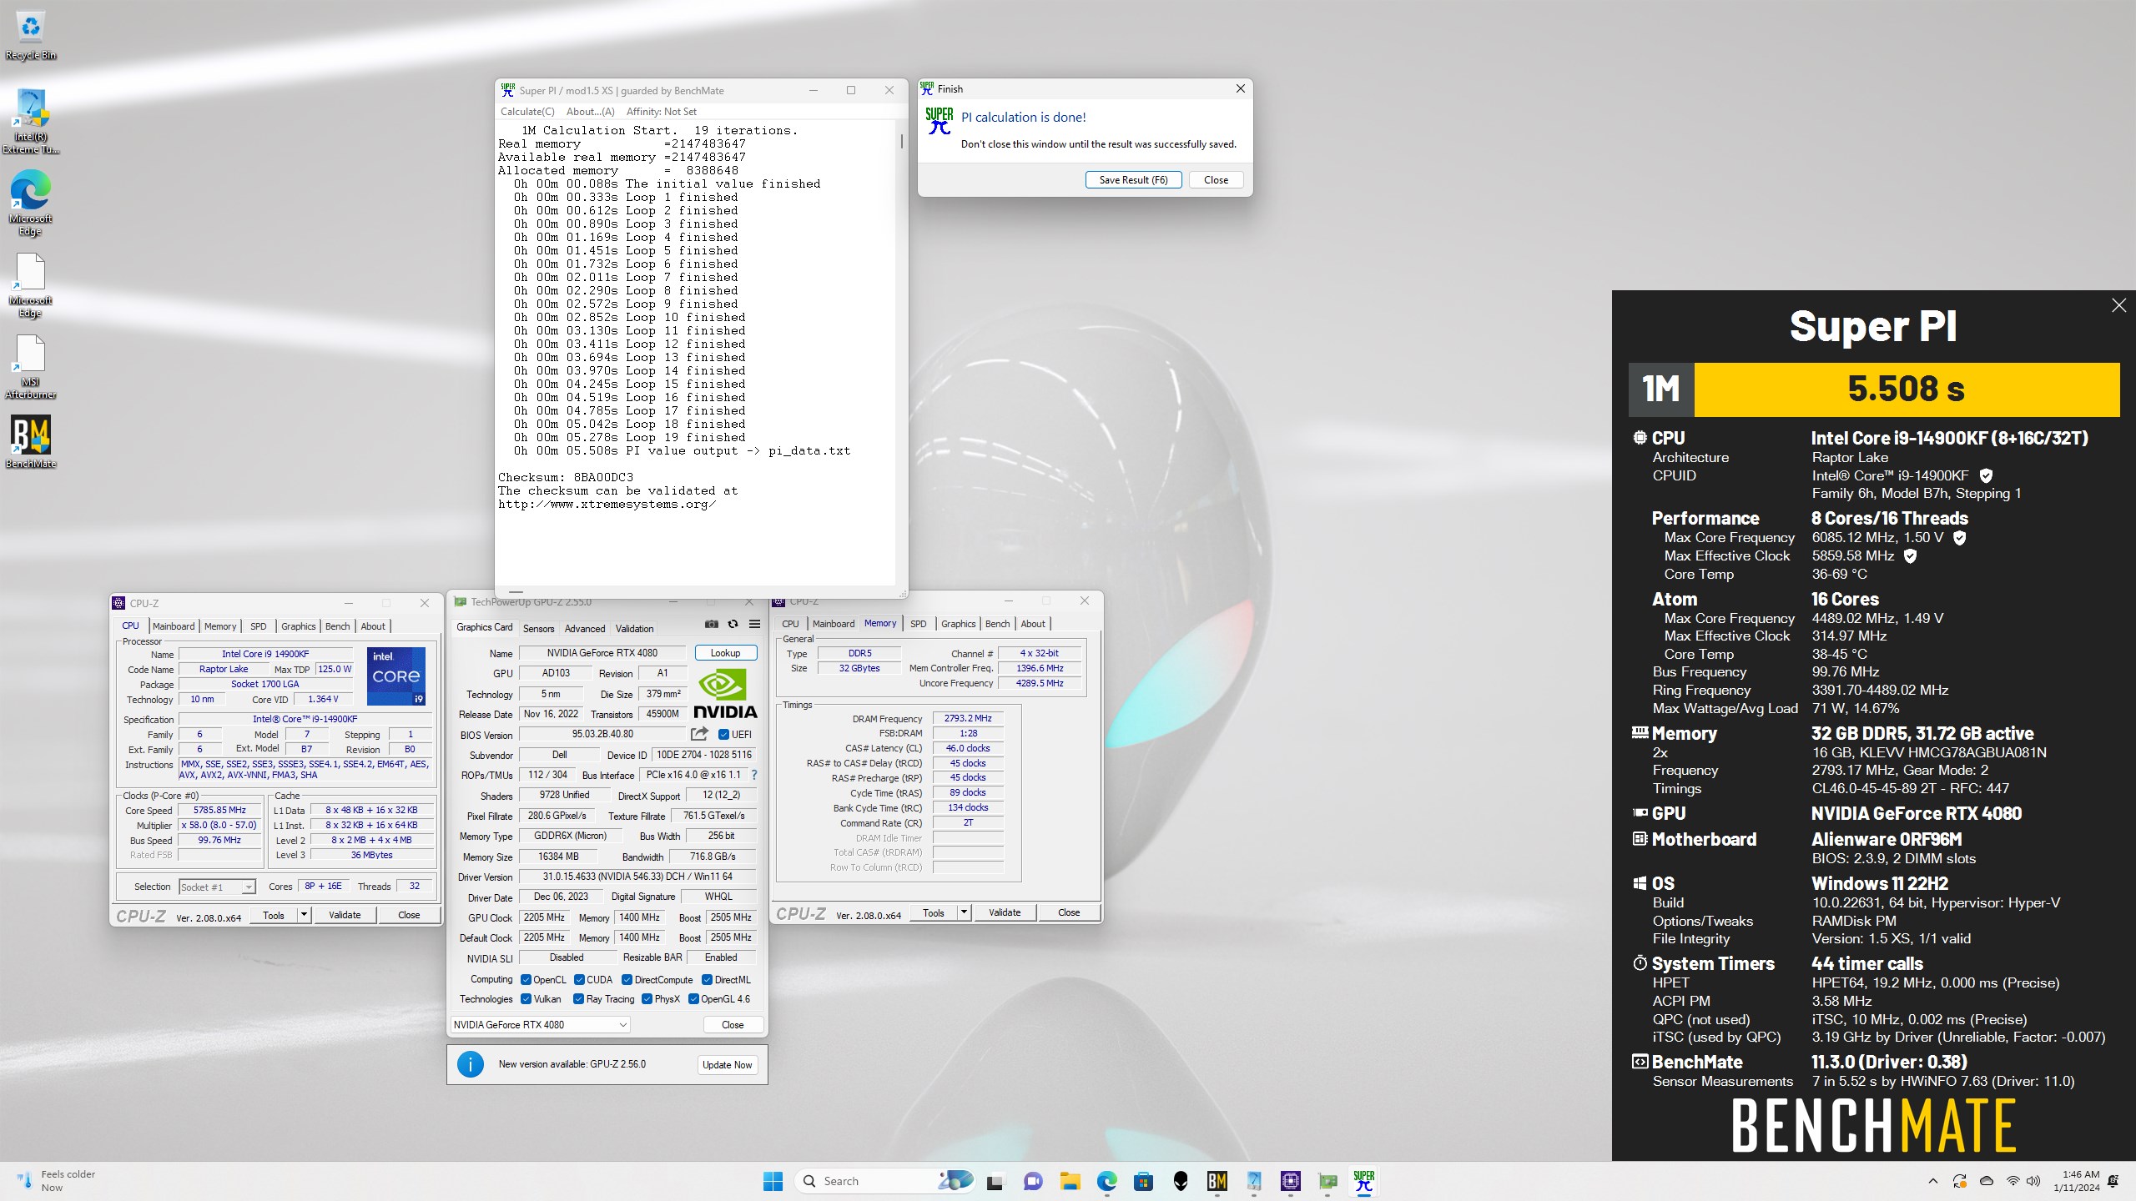The height and width of the screenshot is (1201, 2136).
Task: Open Intel Extreme Tuning desktop icon
Action: 31,122
